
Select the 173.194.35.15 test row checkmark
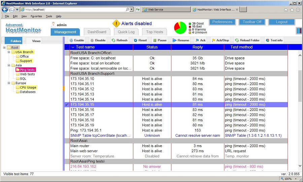[67, 105]
